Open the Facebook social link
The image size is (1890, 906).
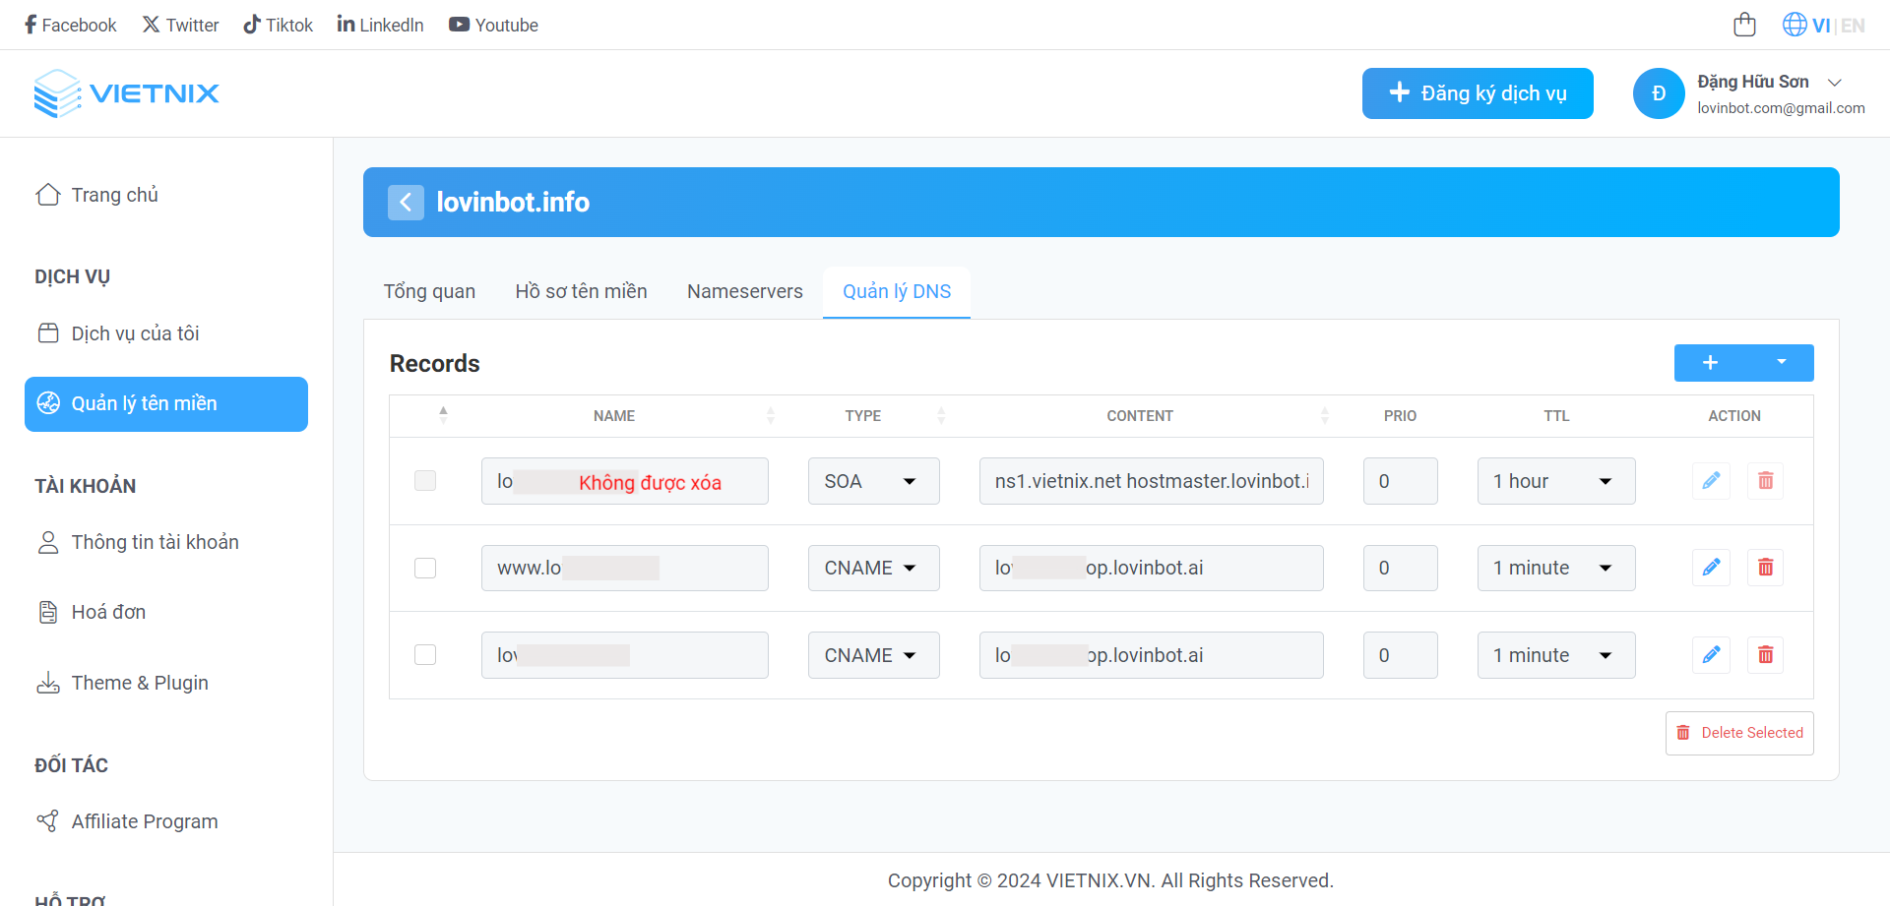70,25
